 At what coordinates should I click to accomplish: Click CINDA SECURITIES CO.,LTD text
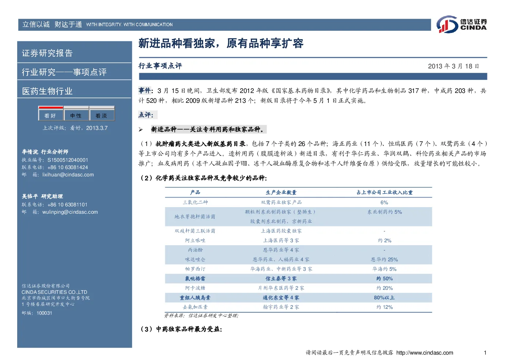[54, 292]
